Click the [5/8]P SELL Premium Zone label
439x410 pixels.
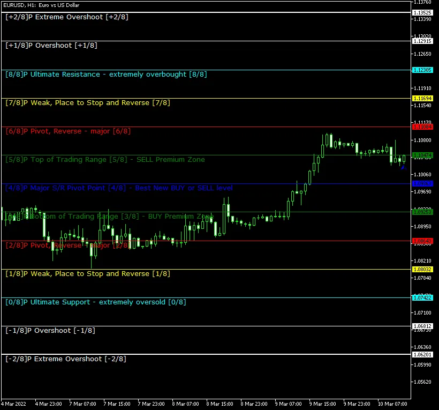coord(104,159)
